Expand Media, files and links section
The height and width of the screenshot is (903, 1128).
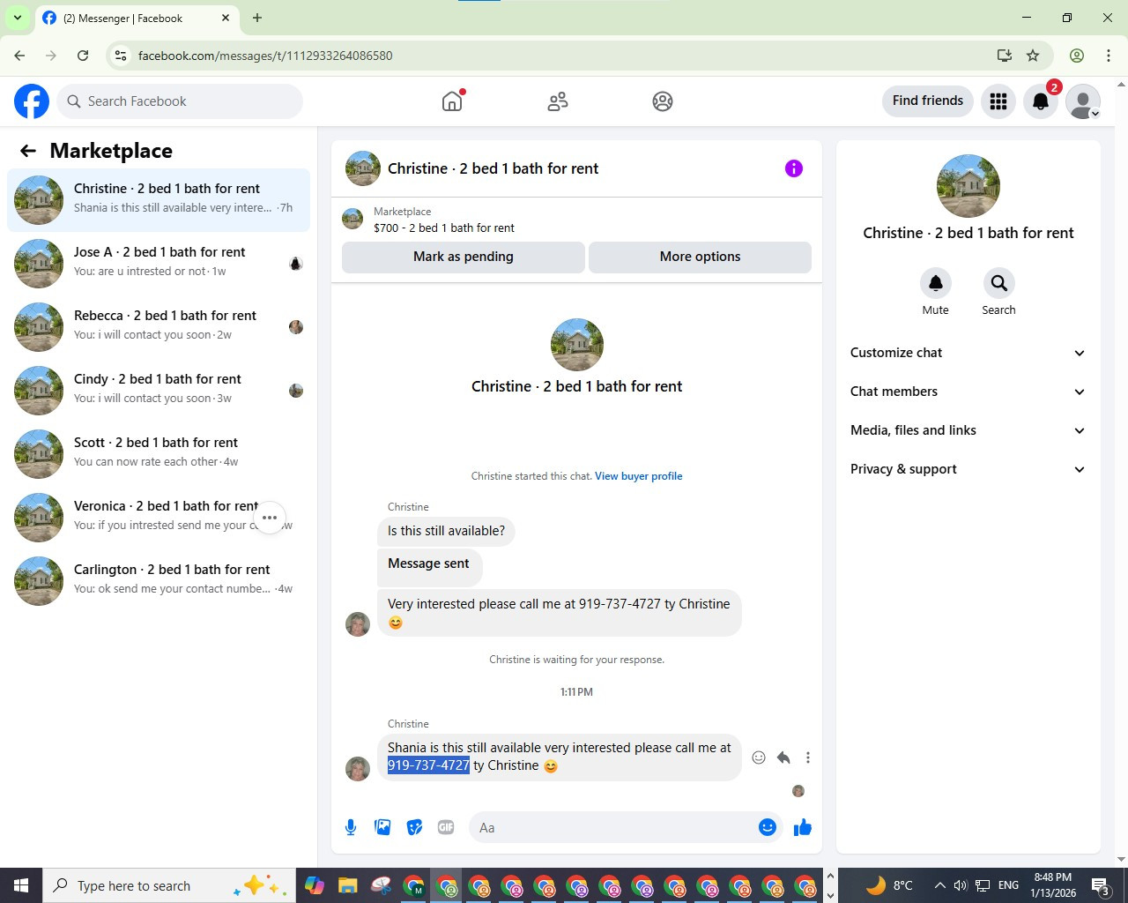coord(968,430)
